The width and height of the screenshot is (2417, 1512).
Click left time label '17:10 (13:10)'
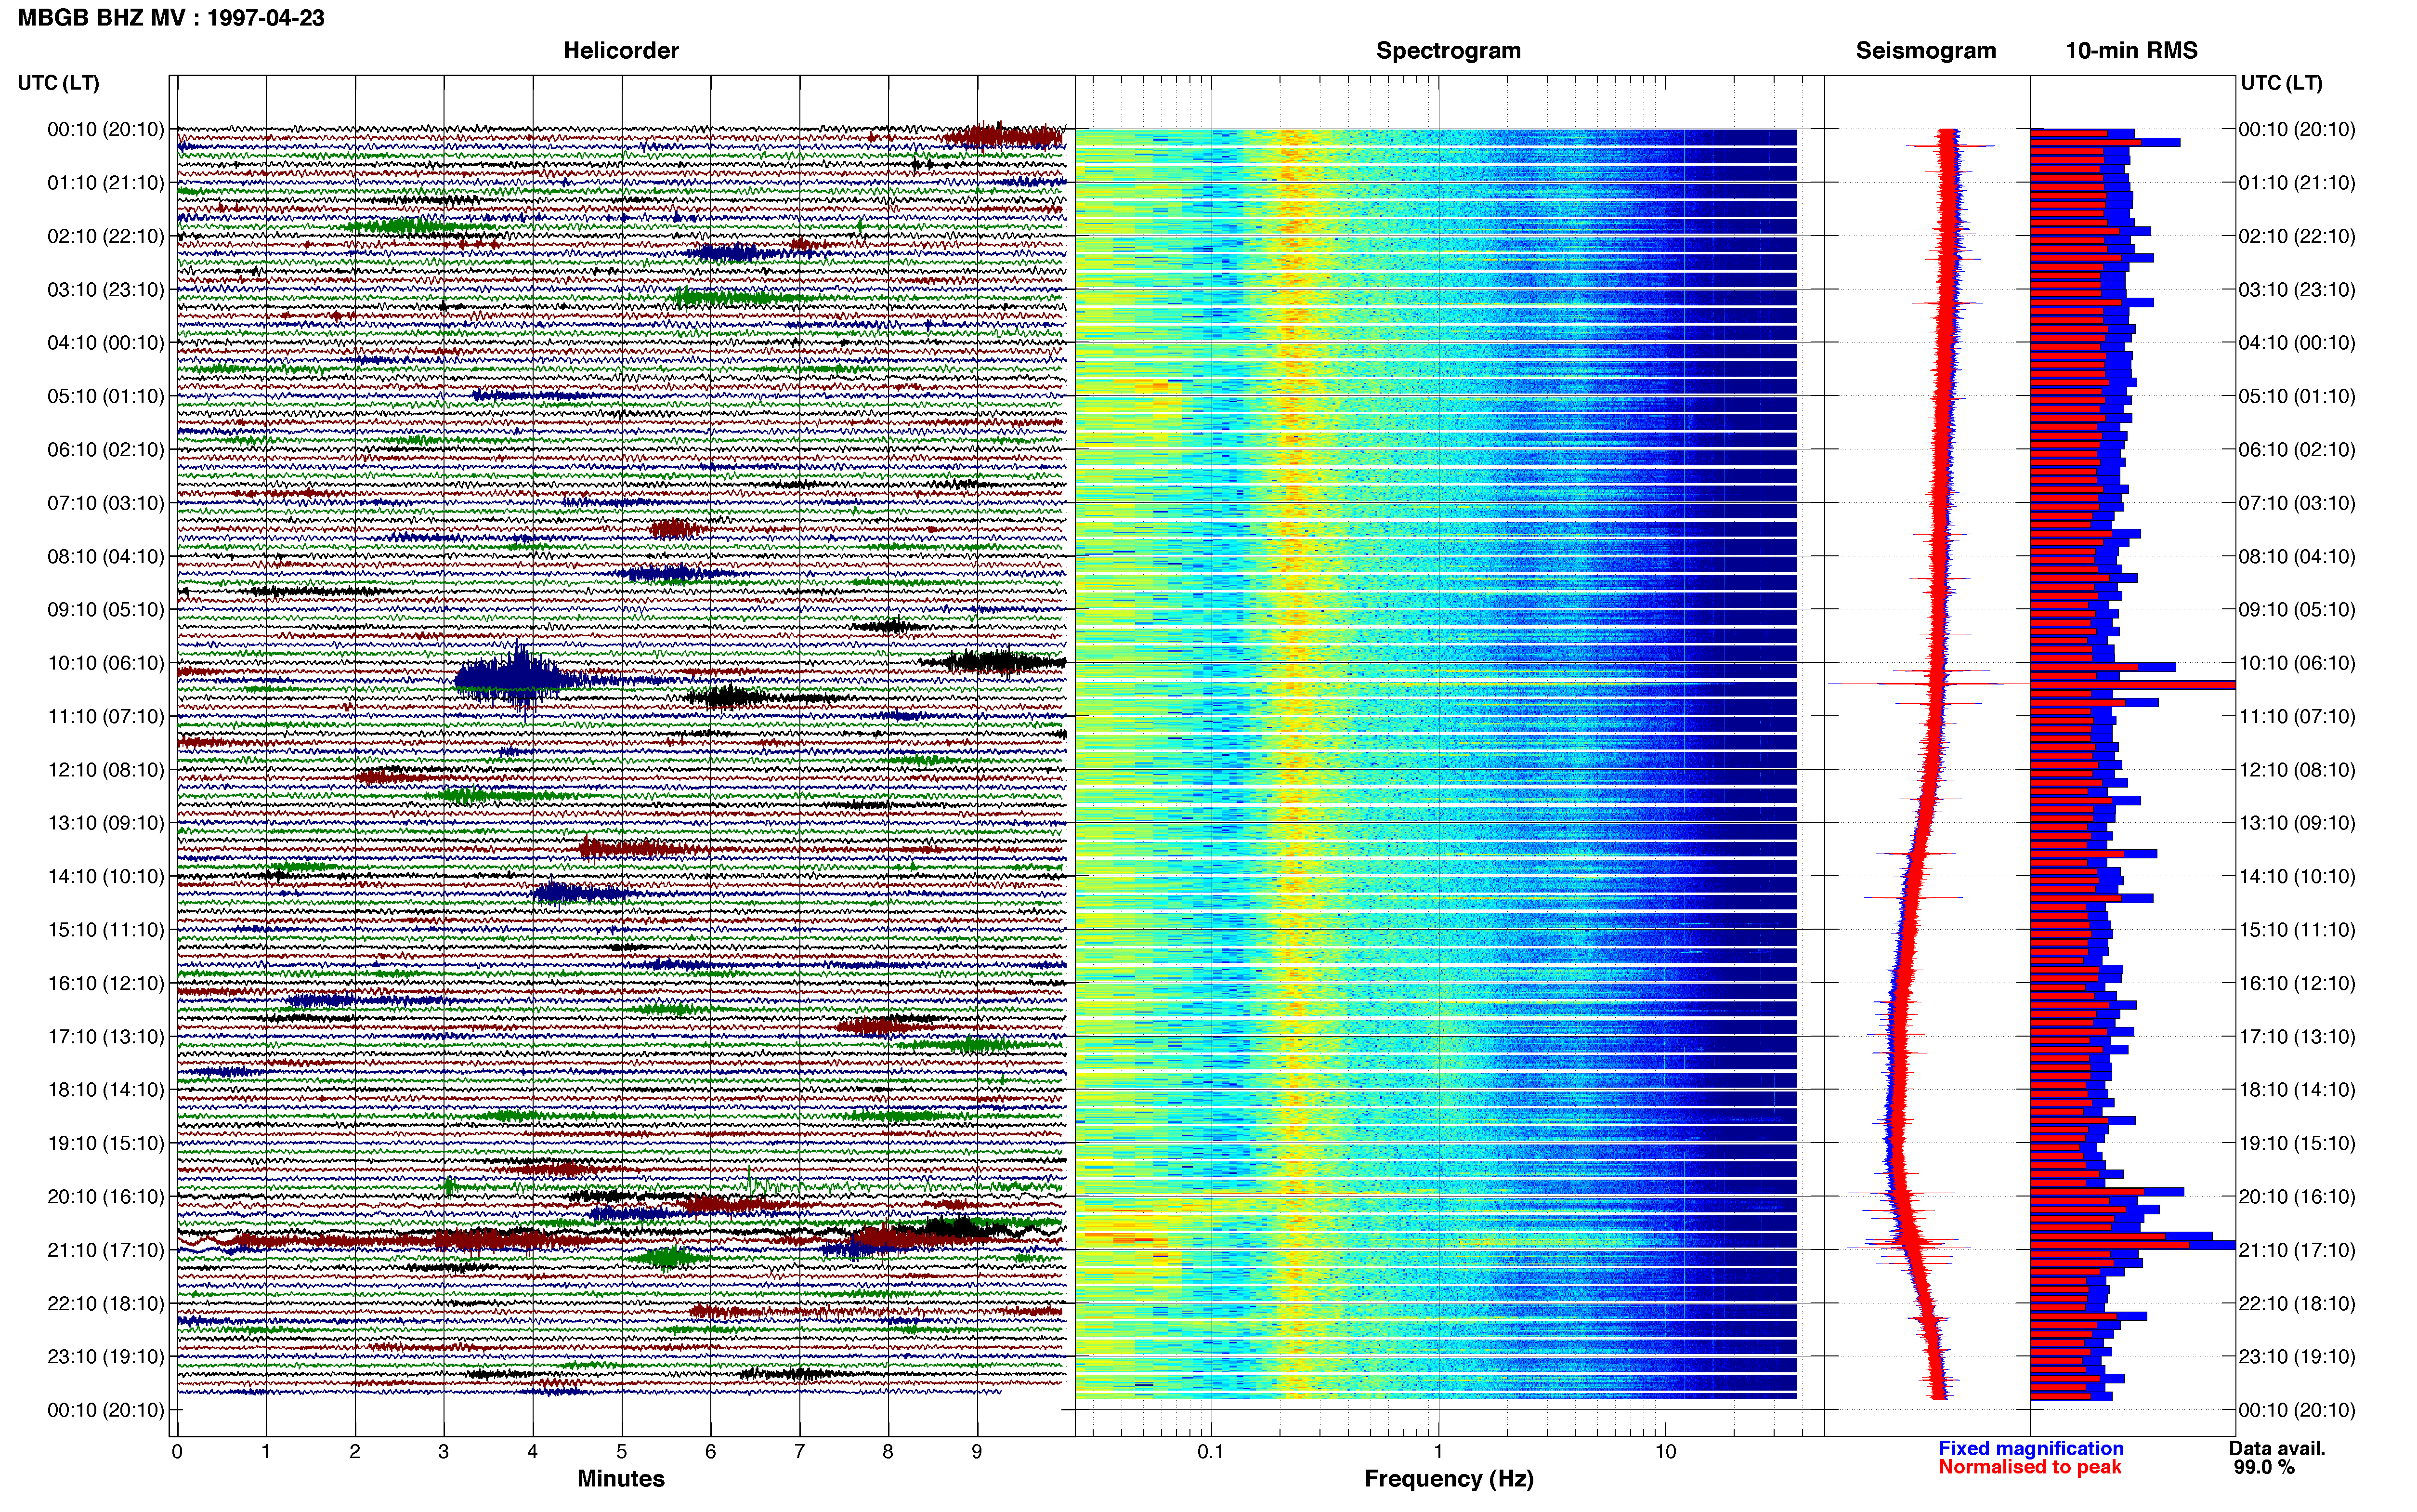(106, 1037)
